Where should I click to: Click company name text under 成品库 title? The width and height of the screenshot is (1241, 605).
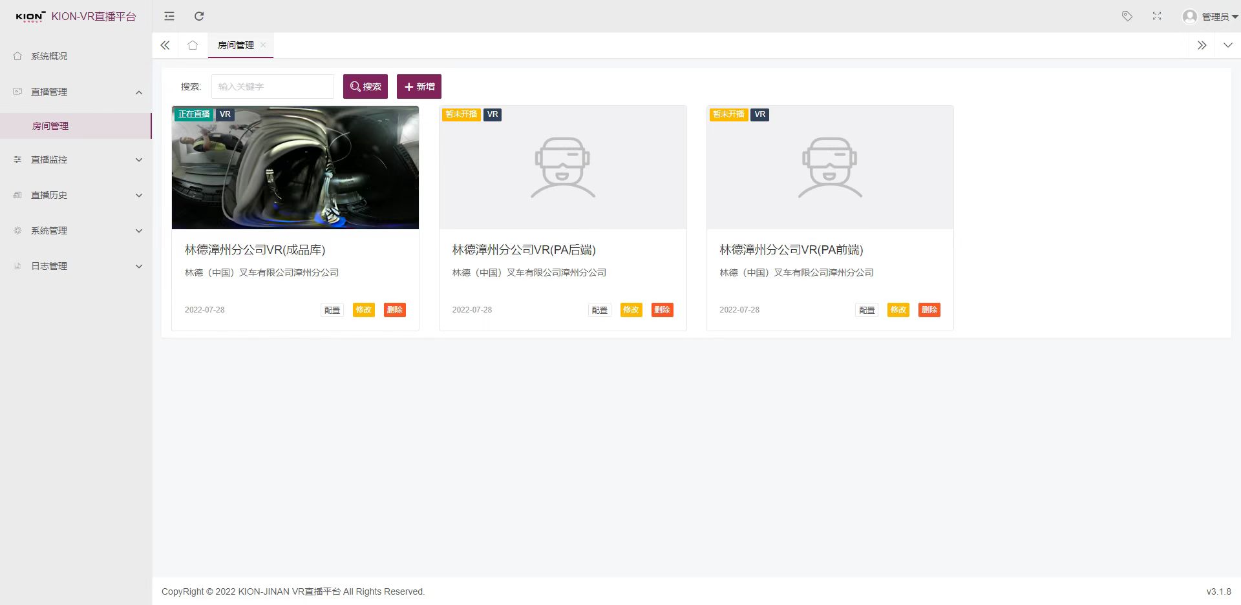pyautogui.click(x=262, y=272)
